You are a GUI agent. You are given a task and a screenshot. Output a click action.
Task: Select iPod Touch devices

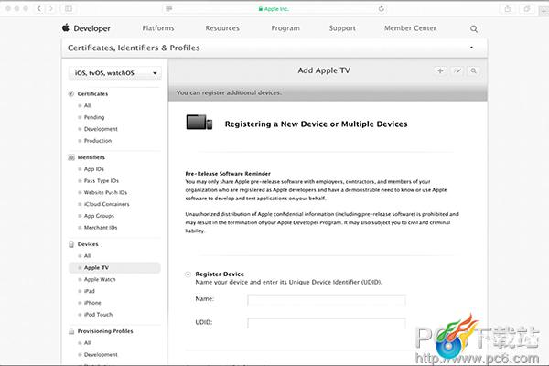[x=99, y=314]
